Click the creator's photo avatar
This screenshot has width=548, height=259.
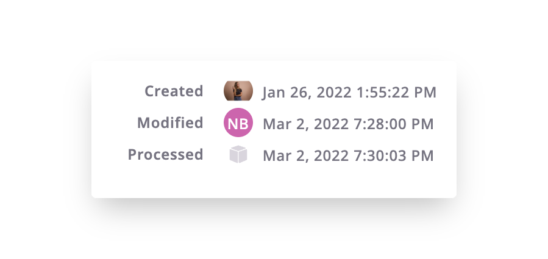click(x=238, y=91)
